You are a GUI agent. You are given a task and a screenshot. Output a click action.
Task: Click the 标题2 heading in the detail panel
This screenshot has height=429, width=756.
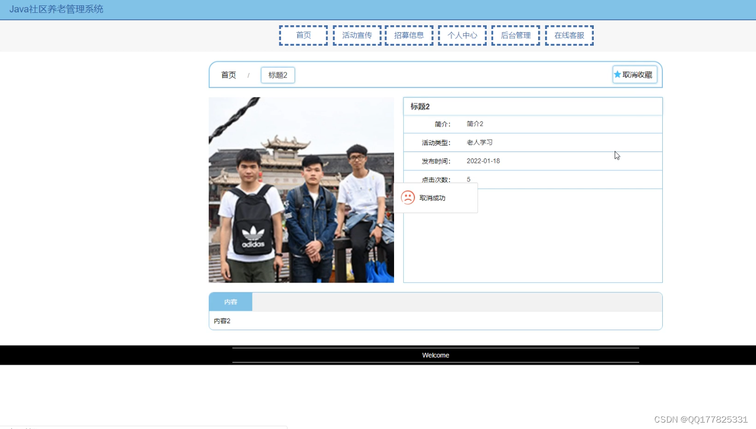coord(420,107)
